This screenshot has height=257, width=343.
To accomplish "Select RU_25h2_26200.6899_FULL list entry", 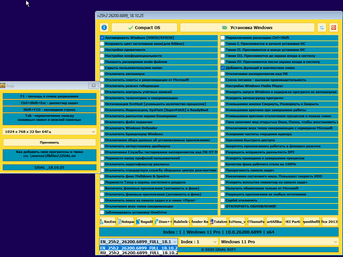I will tap(138, 253).
